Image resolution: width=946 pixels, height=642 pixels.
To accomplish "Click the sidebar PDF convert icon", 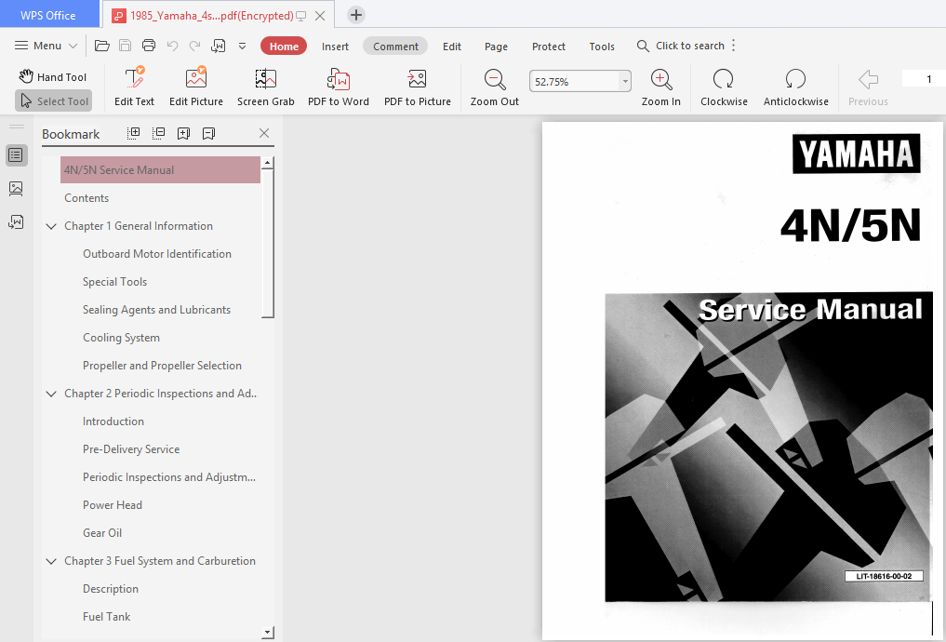I will coord(17,222).
